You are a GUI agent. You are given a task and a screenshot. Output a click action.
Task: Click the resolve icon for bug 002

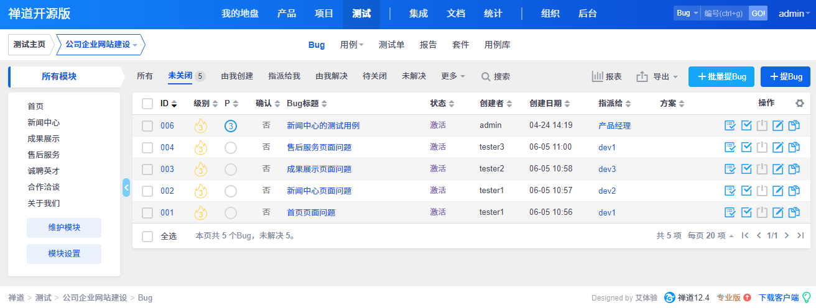click(747, 191)
